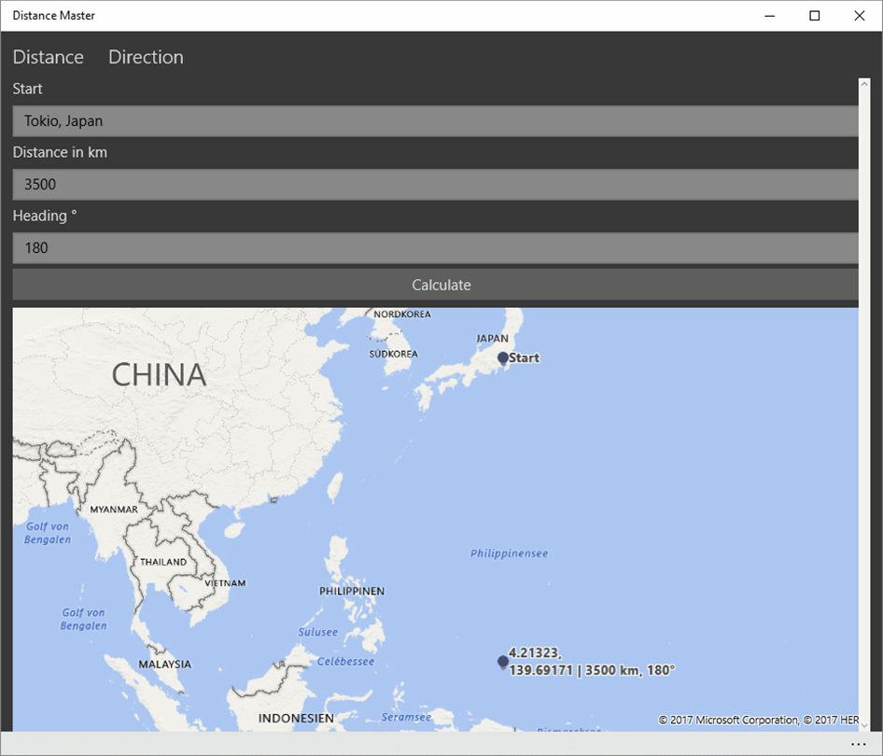This screenshot has height=756, width=883.
Task: Click the Start map pin marker
Action: click(503, 358)
